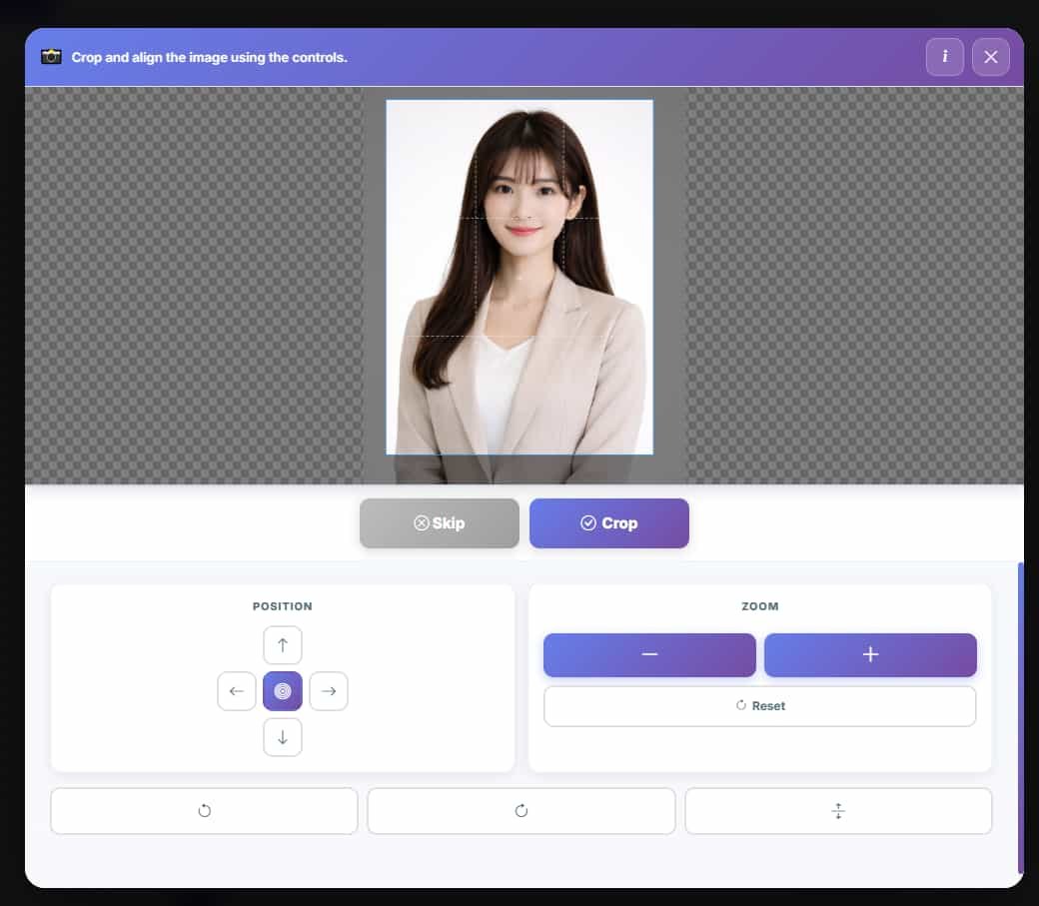The height and width of the screenshot is (906, 1039).
Task: Move the image left using the left arrow
Action: point(237,690)
